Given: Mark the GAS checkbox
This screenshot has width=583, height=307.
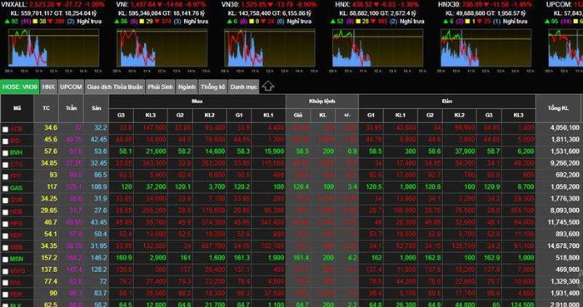Looking at the screenshot, I should click(5, 189).
